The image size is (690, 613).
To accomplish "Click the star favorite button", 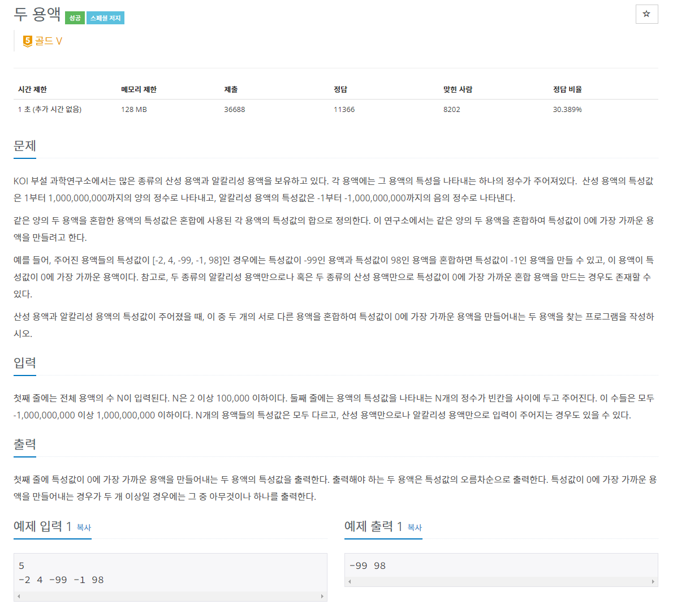I will pos(646,14).
